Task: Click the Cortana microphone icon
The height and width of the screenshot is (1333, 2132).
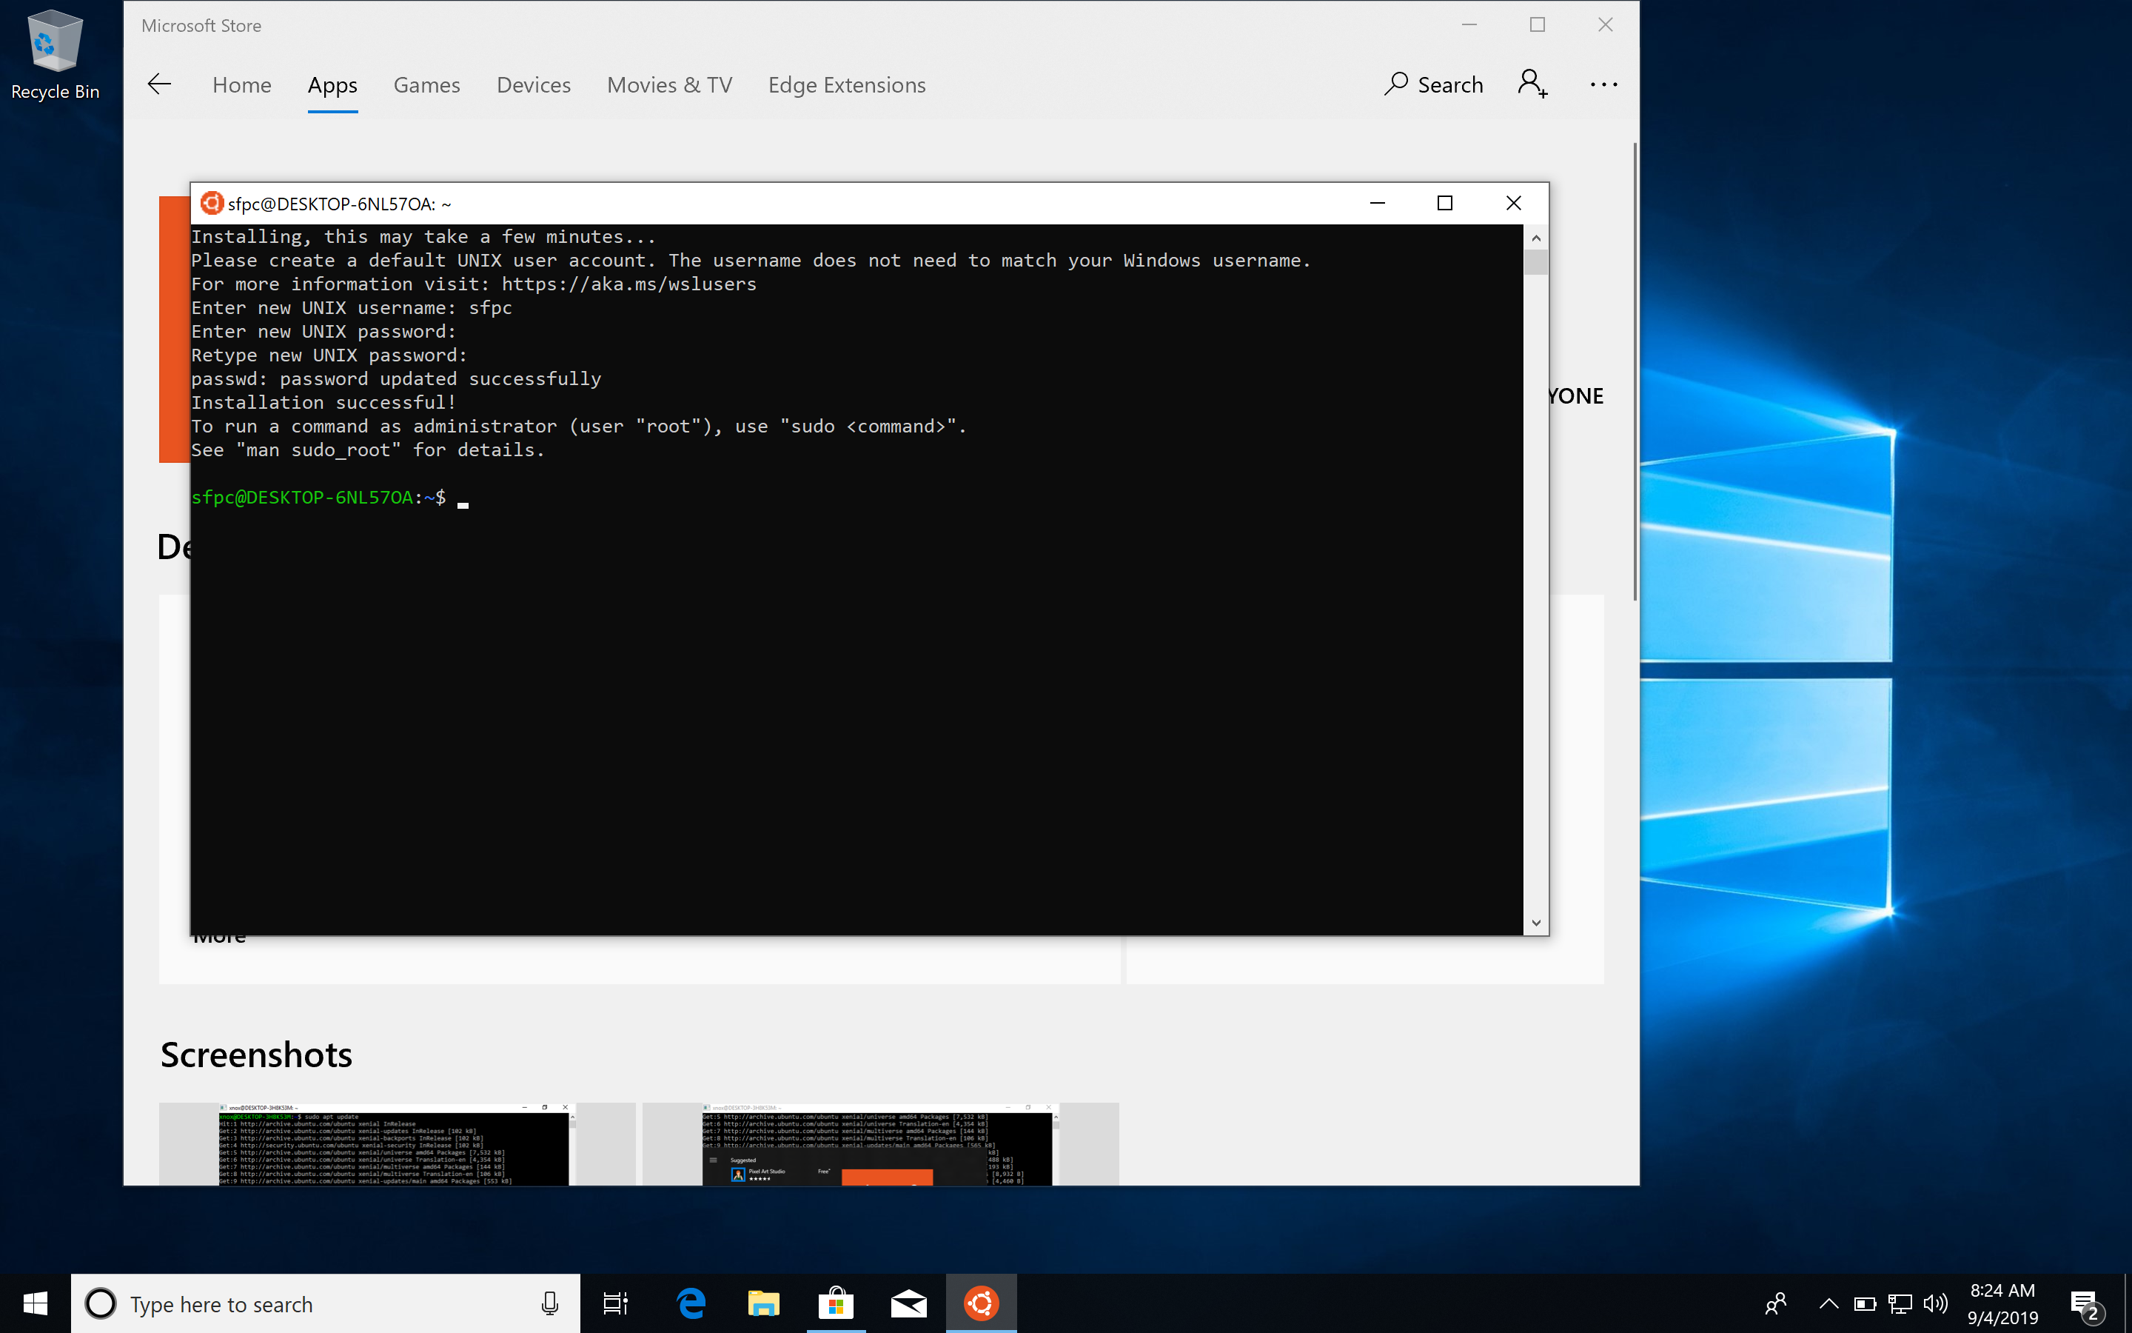Action: coord(550,1303)
